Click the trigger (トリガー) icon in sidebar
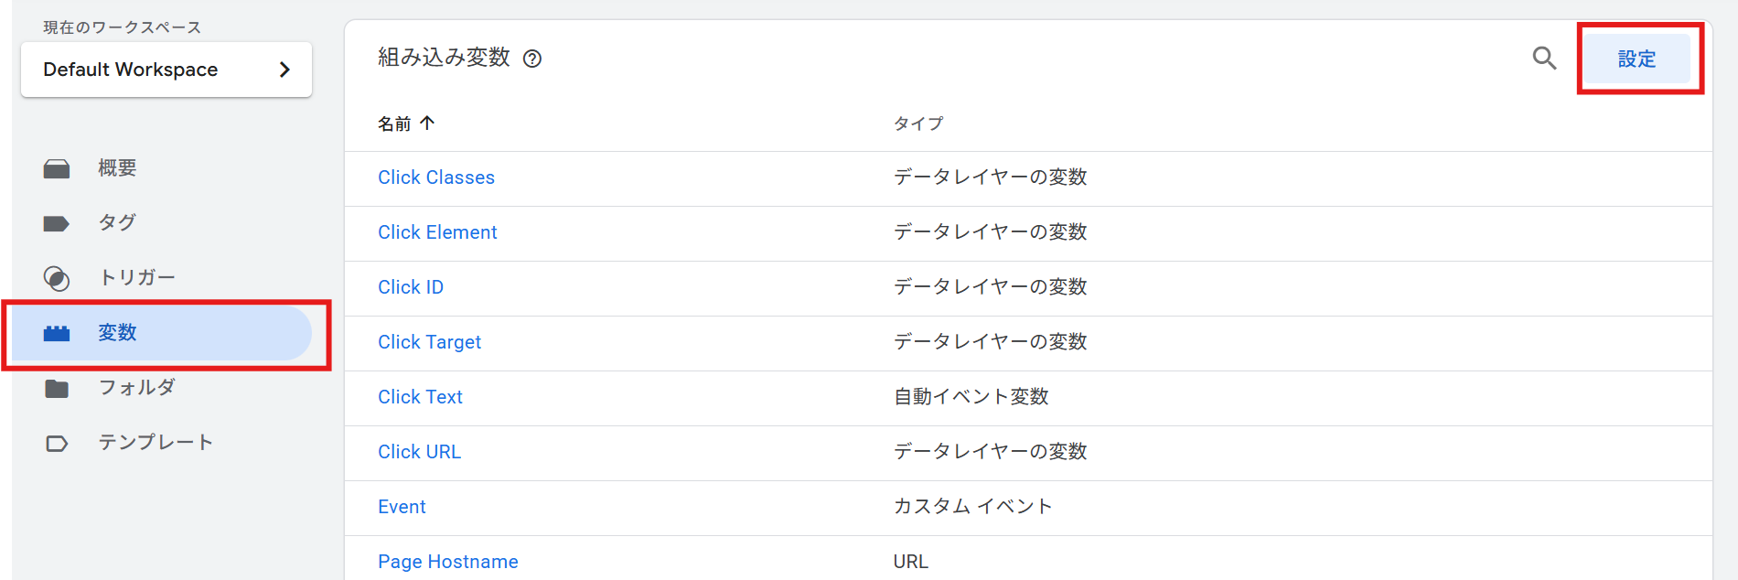 coord(57,278)
